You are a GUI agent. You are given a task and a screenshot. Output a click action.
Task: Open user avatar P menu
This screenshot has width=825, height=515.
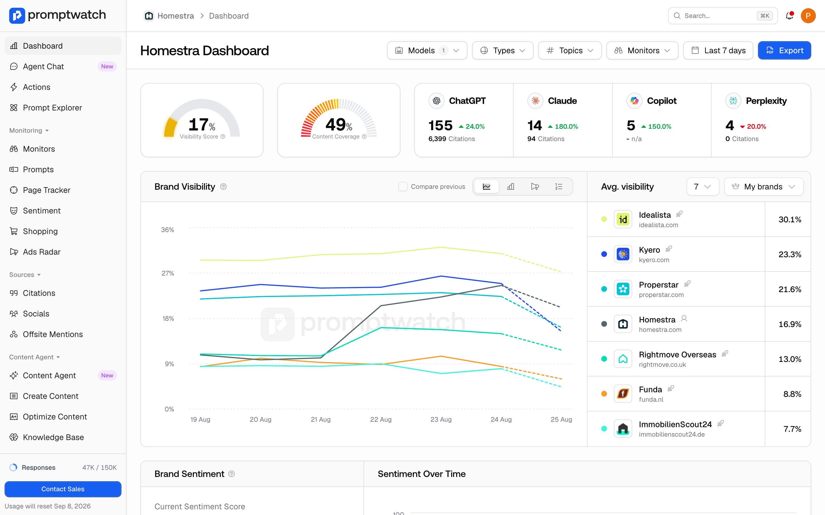[x=808, y=16]
